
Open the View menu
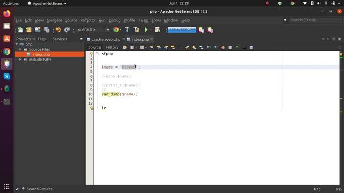point(39,20)
